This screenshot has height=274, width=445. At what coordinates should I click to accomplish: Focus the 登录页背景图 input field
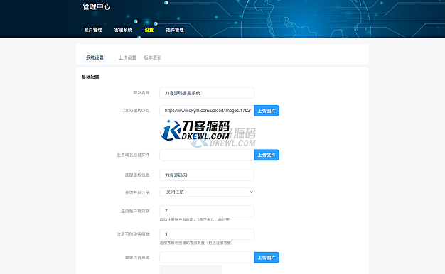pos(207,257)
